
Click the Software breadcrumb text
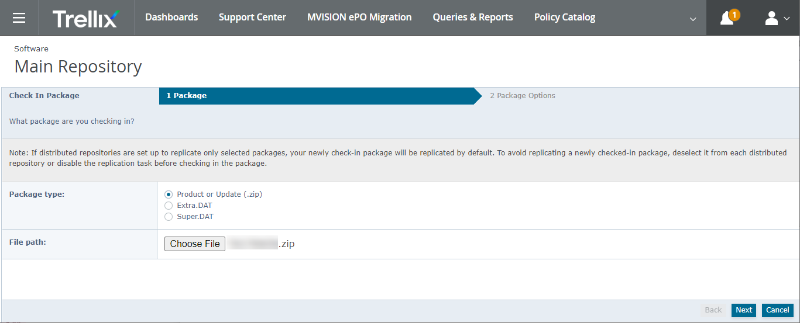coord(31,49)
